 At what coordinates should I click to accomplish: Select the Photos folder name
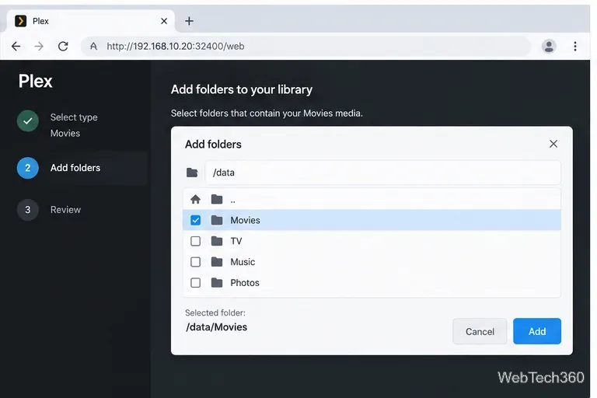click(x=245, y=283)
